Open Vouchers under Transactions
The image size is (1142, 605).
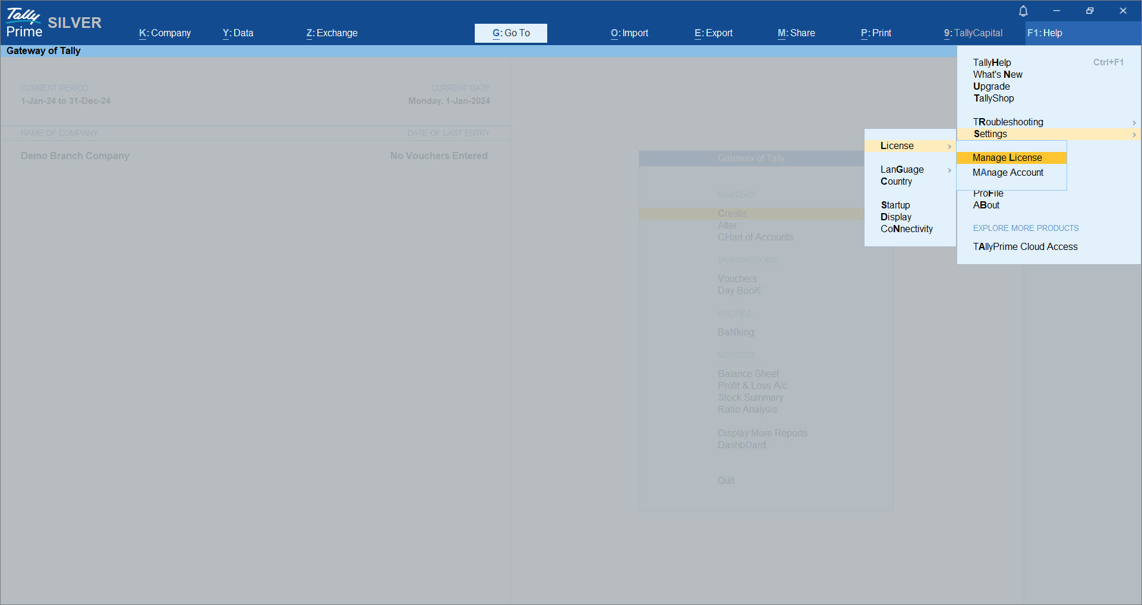737,279
